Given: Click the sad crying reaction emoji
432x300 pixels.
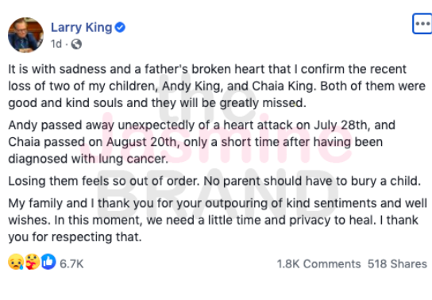Looking at the screenshot, I should tap(16, 262).
